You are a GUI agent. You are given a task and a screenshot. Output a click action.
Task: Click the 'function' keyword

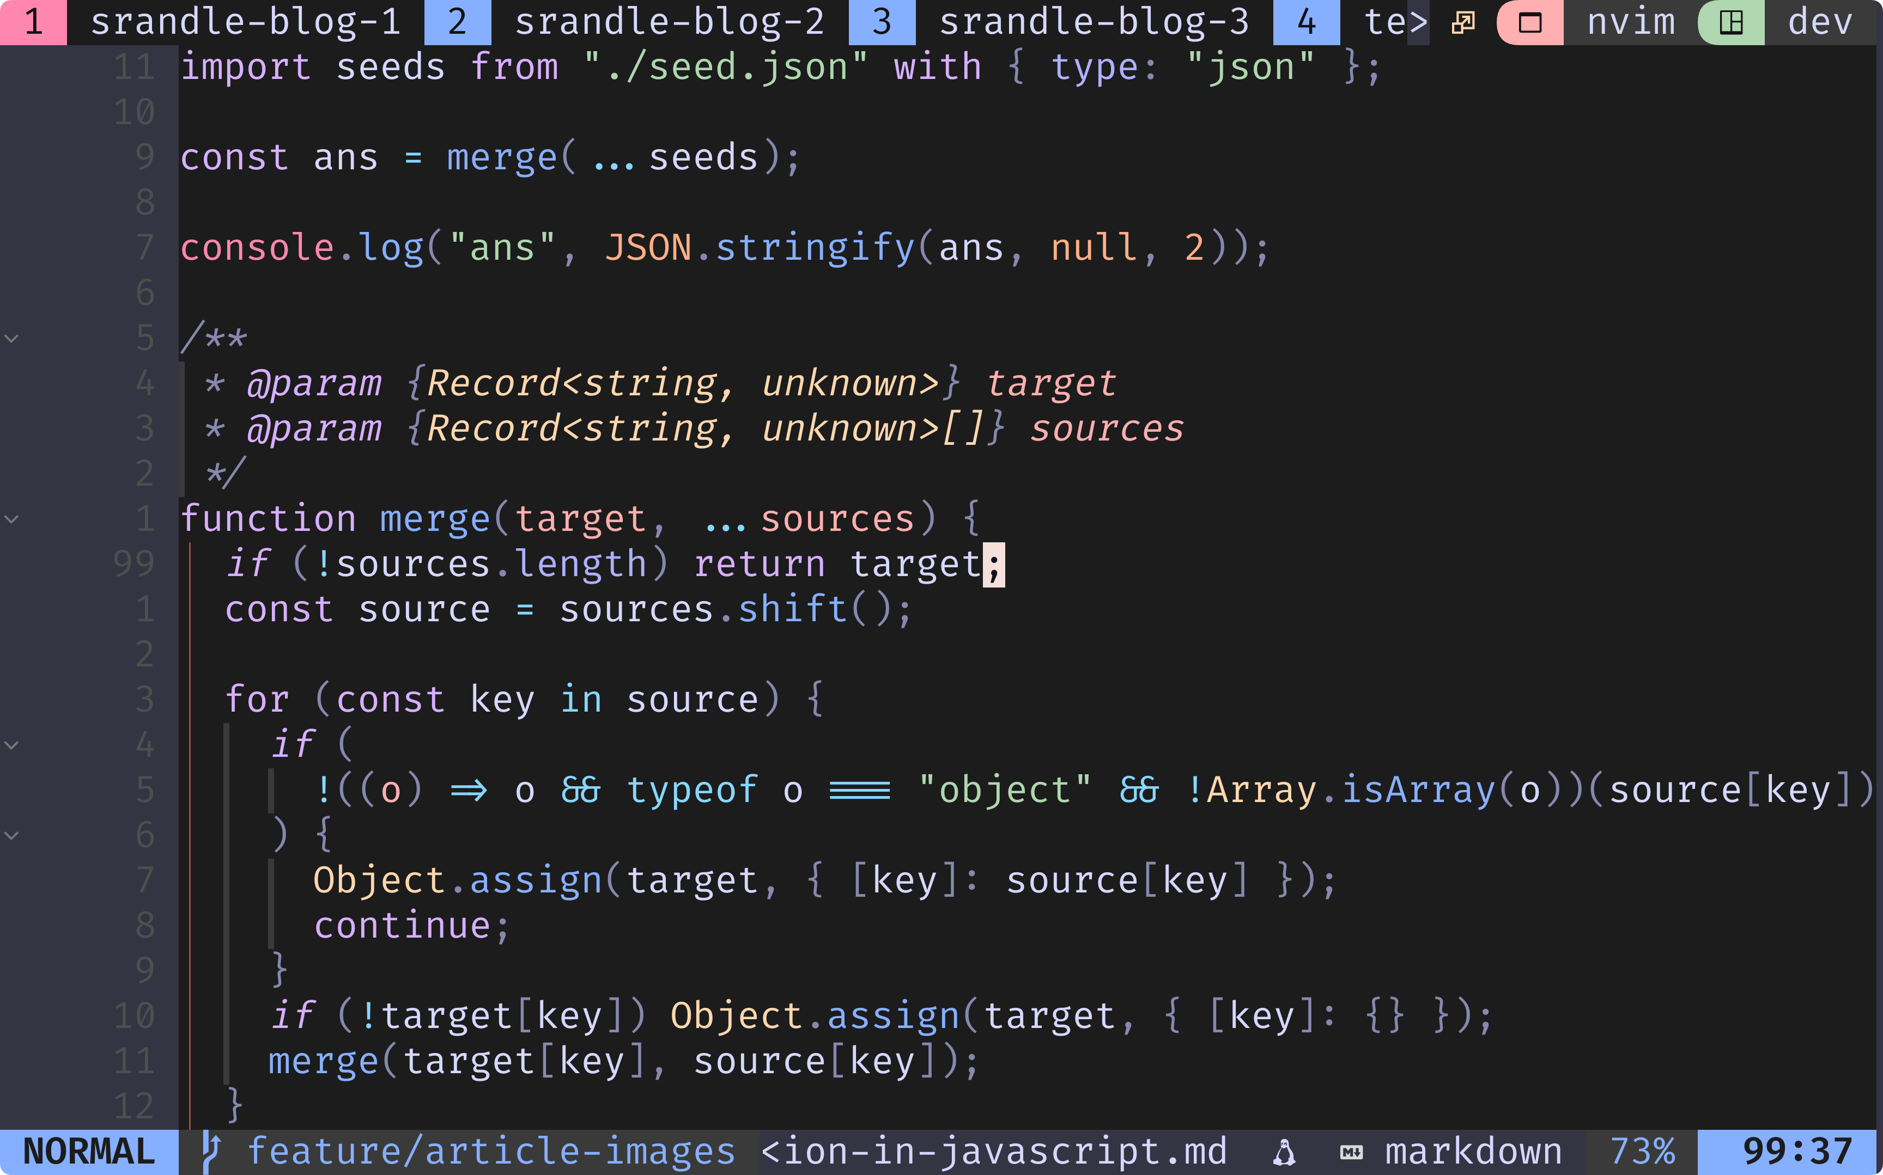(x=268, y=519)
